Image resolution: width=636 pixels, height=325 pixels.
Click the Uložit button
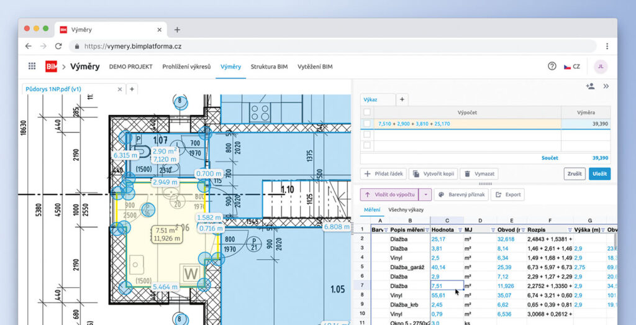point(599,174)
